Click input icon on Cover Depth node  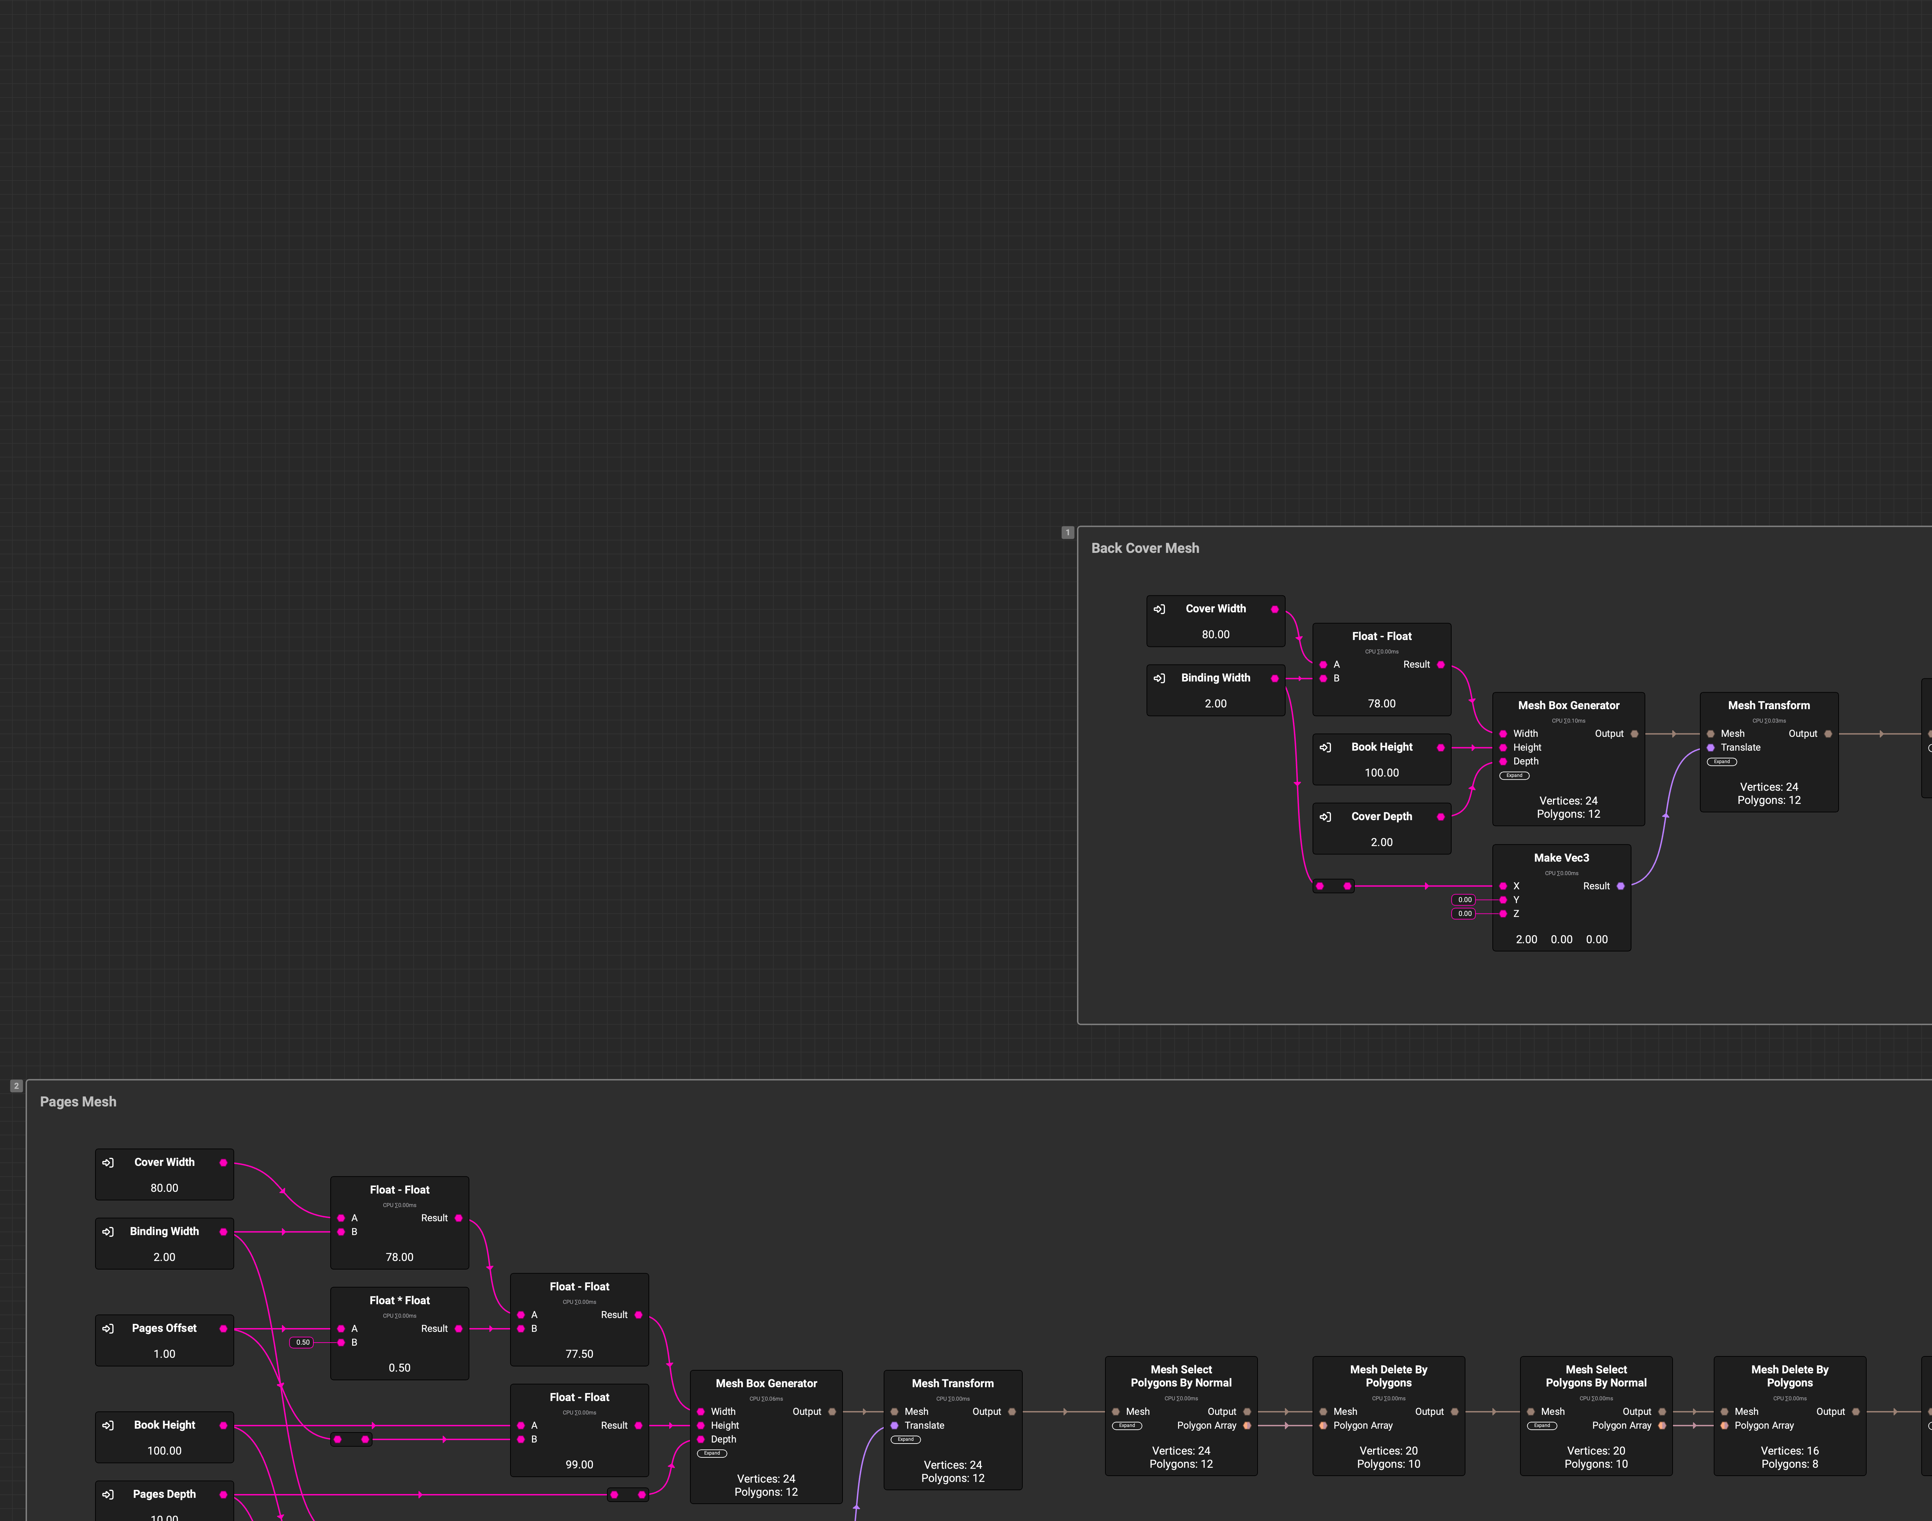(x=1325, y=817)
